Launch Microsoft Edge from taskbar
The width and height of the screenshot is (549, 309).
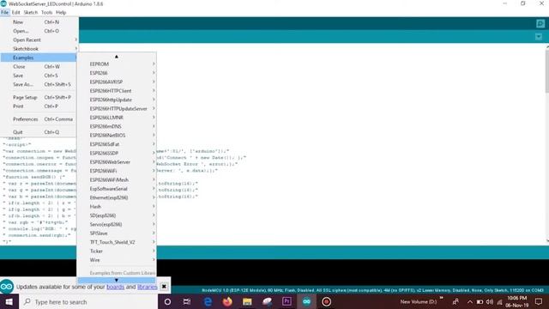(208, 301)
